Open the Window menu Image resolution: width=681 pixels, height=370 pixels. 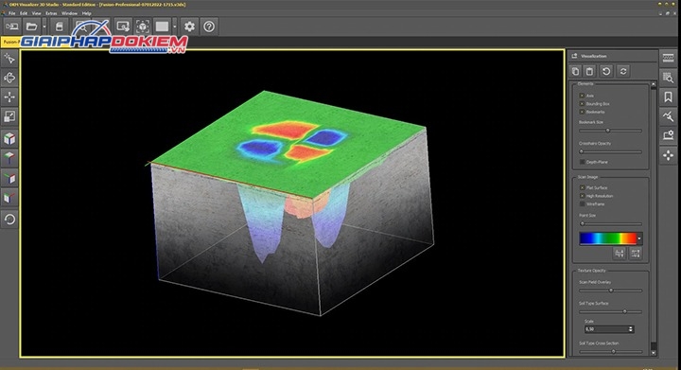pyautogui.click(x=69, y=13)
